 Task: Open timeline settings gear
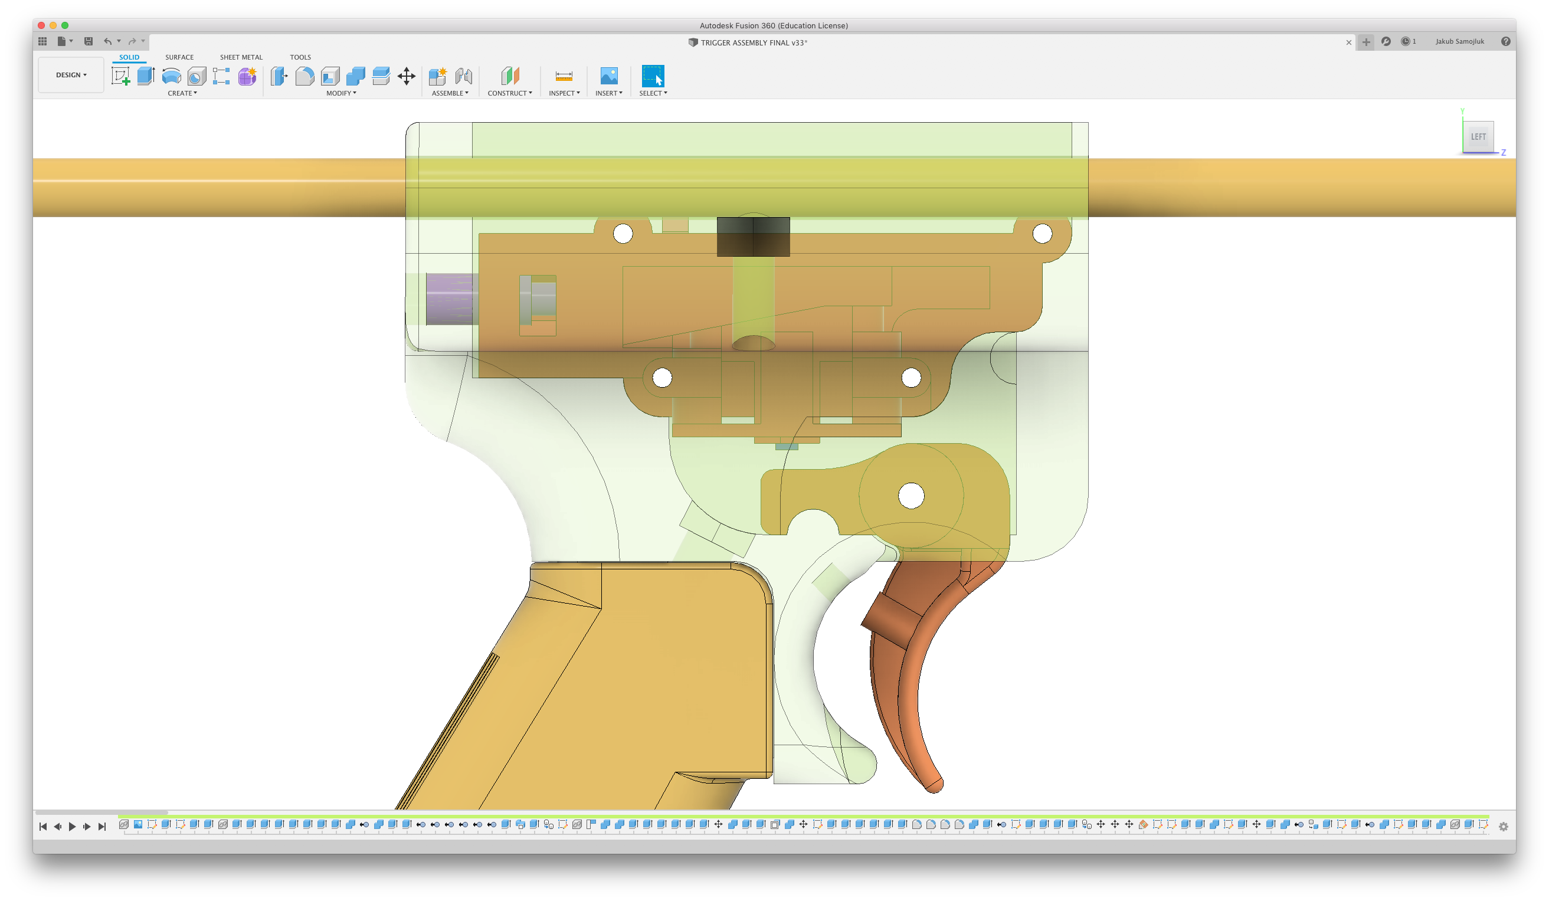pyautogui.click(x=1503, y=827)
